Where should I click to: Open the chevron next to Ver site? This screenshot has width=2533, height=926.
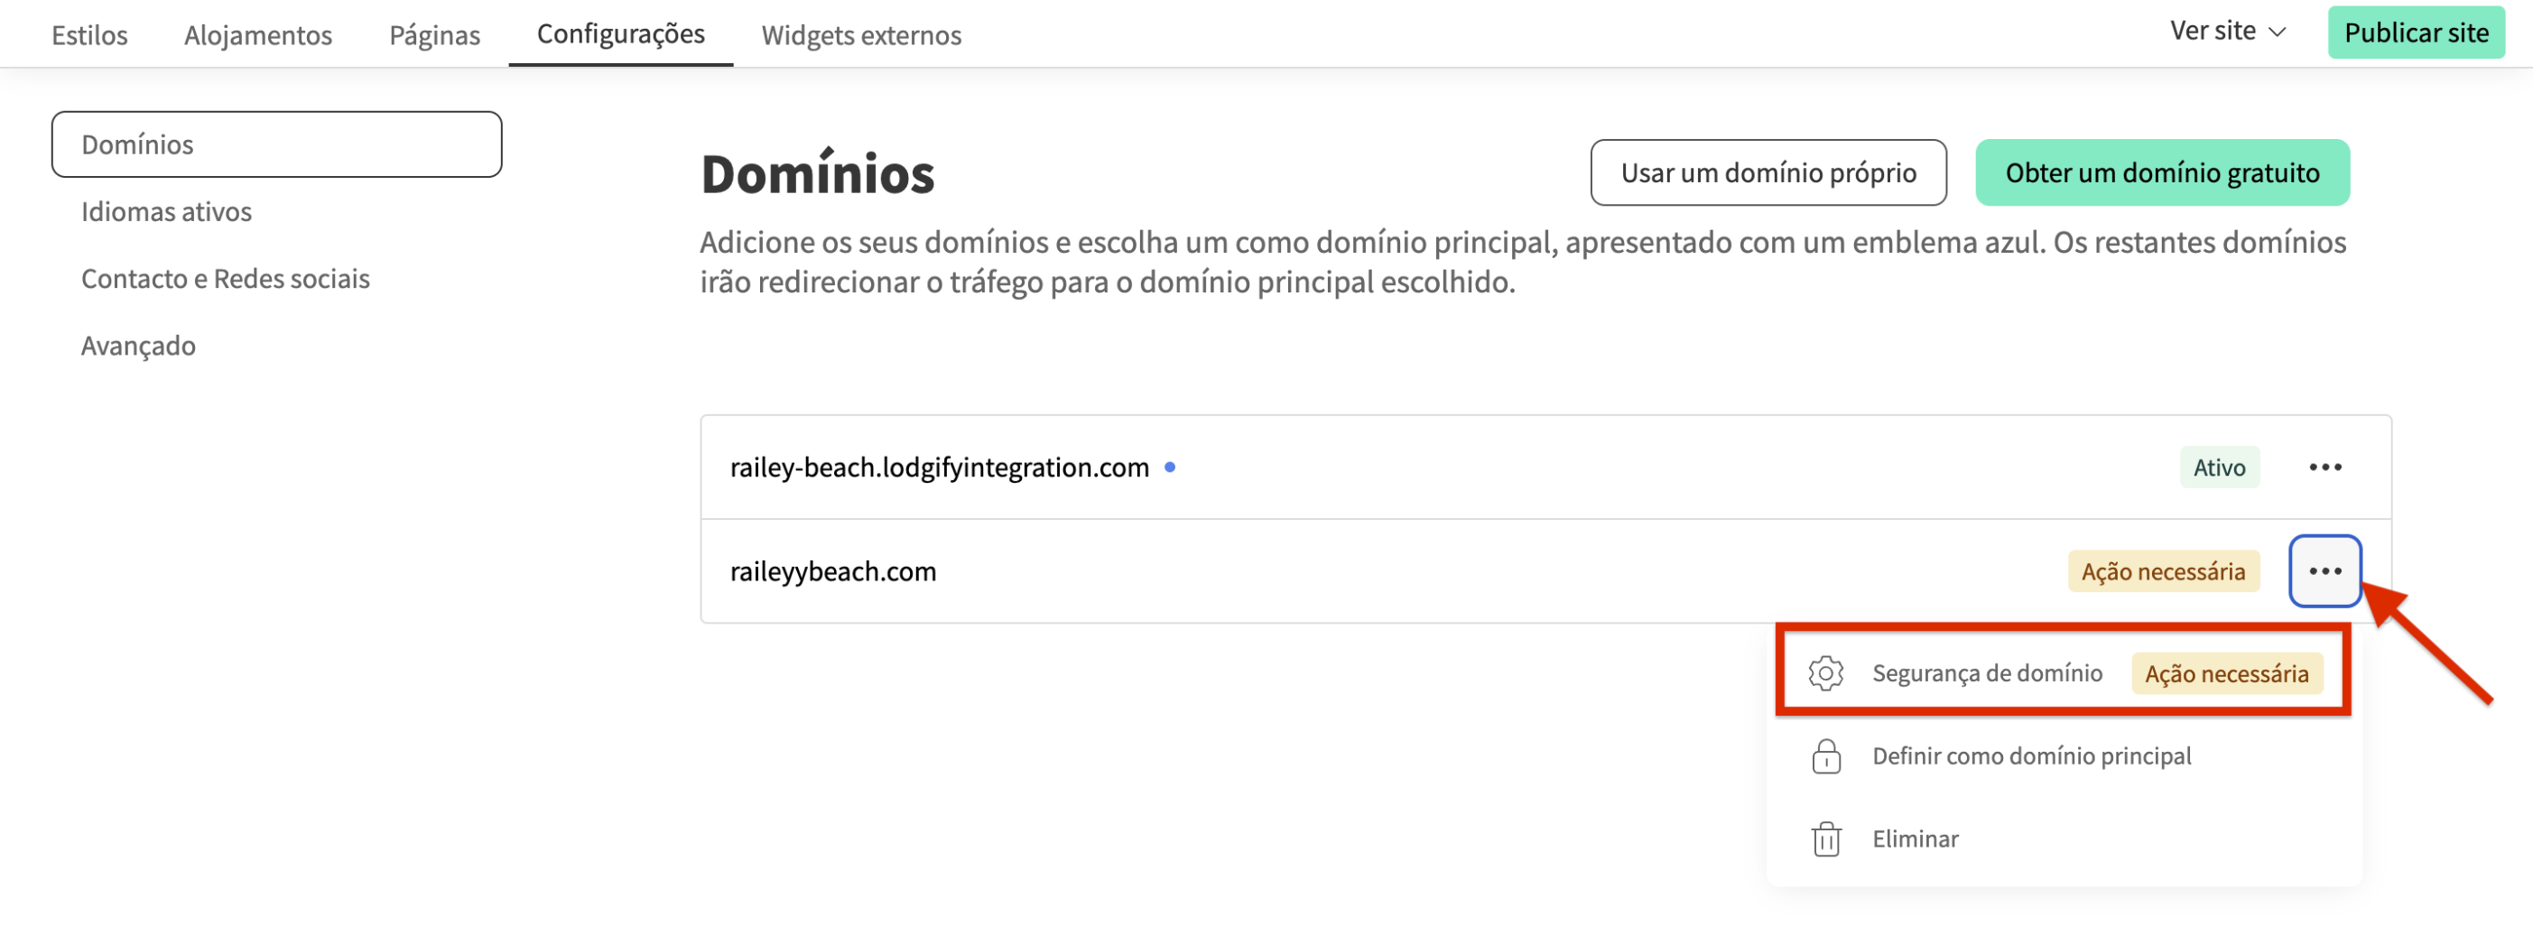pos(2279,32)
